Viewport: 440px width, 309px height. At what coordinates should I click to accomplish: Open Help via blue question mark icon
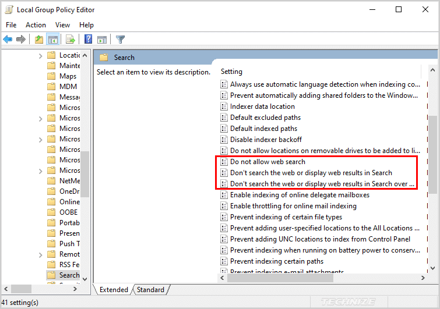click(88, 40)
